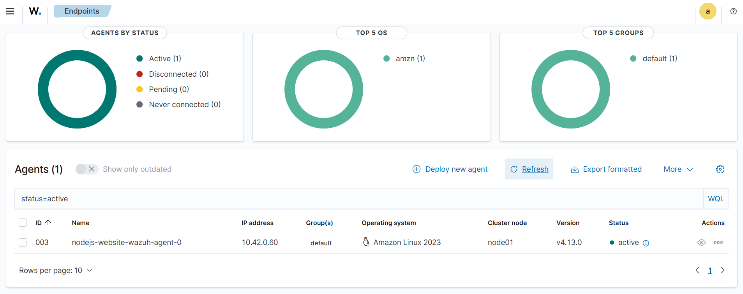Open table settings gear icon
743x294 pixels.
click(720, 169)
